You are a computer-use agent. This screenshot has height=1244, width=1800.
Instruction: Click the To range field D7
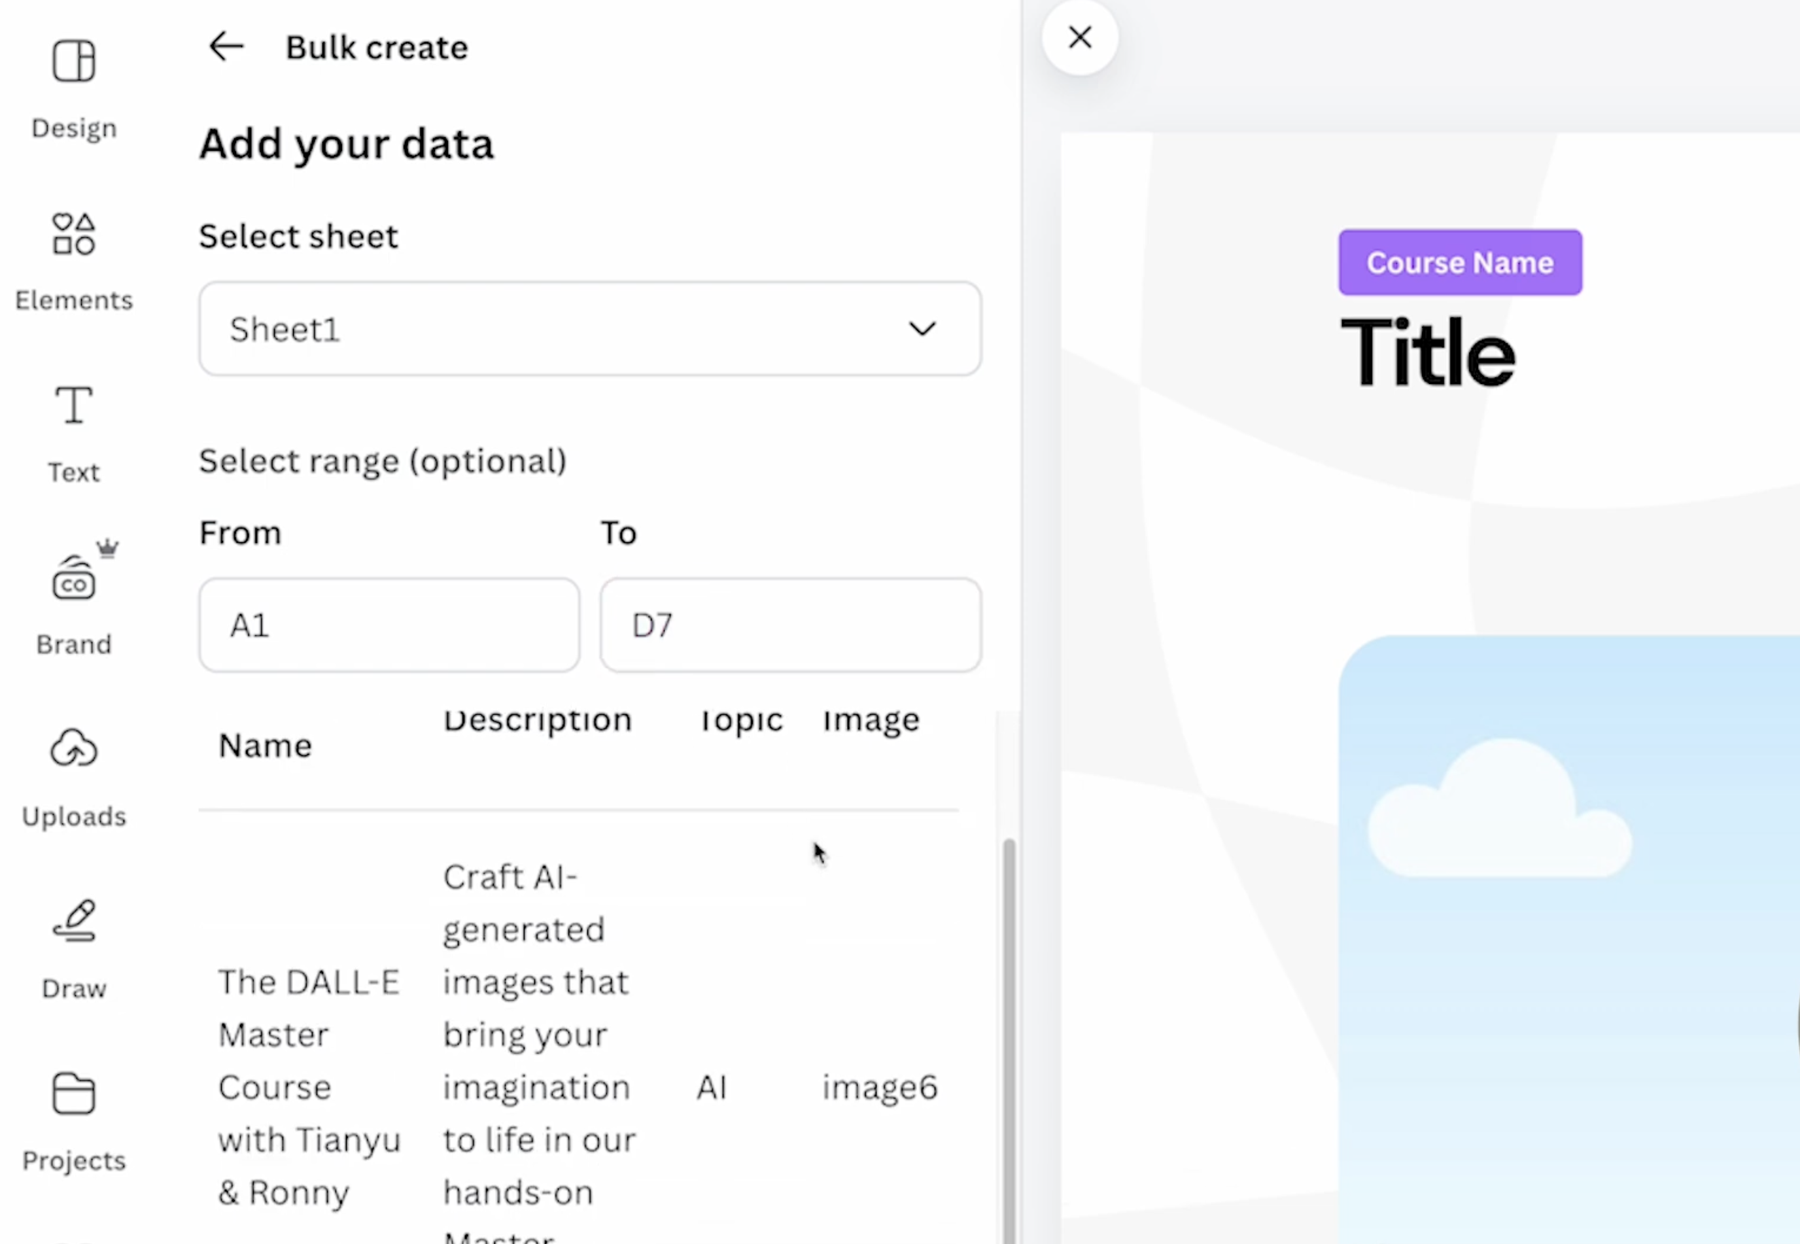pyautogui.click(x=791, y=625)
